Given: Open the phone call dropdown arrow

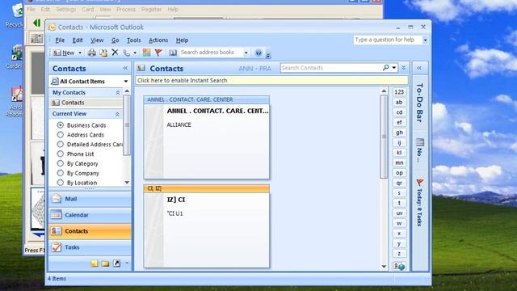Looking at the screenshot, I should pyautogui.click(x=135, y=53).
